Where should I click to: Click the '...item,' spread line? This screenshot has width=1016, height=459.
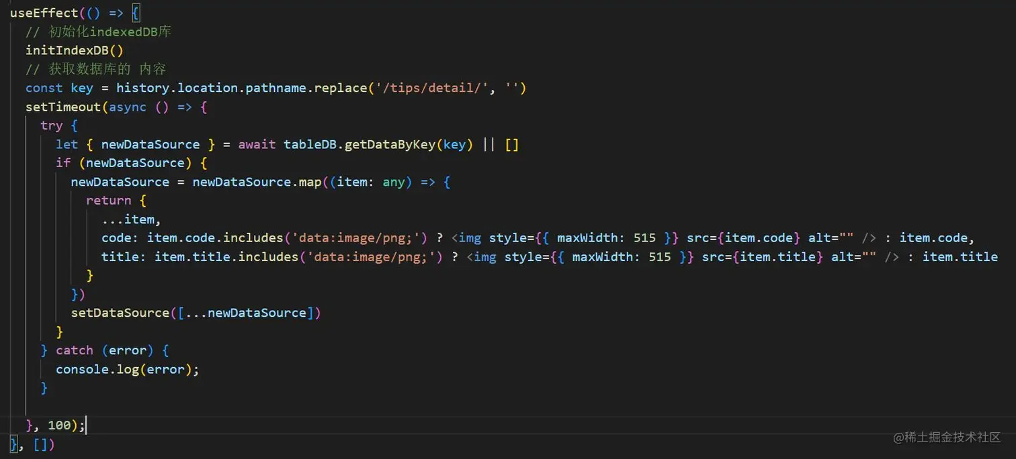(x=132, y=219)
